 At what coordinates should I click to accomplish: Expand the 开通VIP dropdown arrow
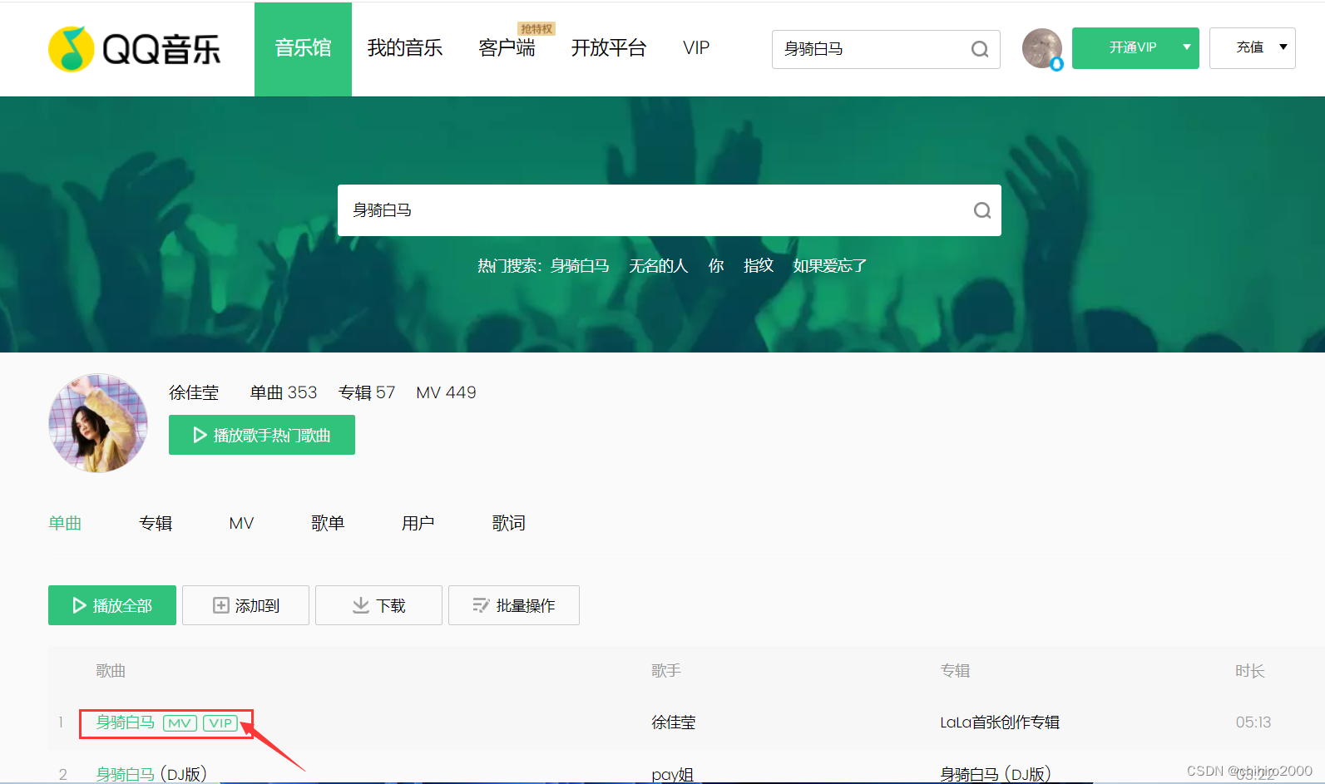tap(1187, 47)
